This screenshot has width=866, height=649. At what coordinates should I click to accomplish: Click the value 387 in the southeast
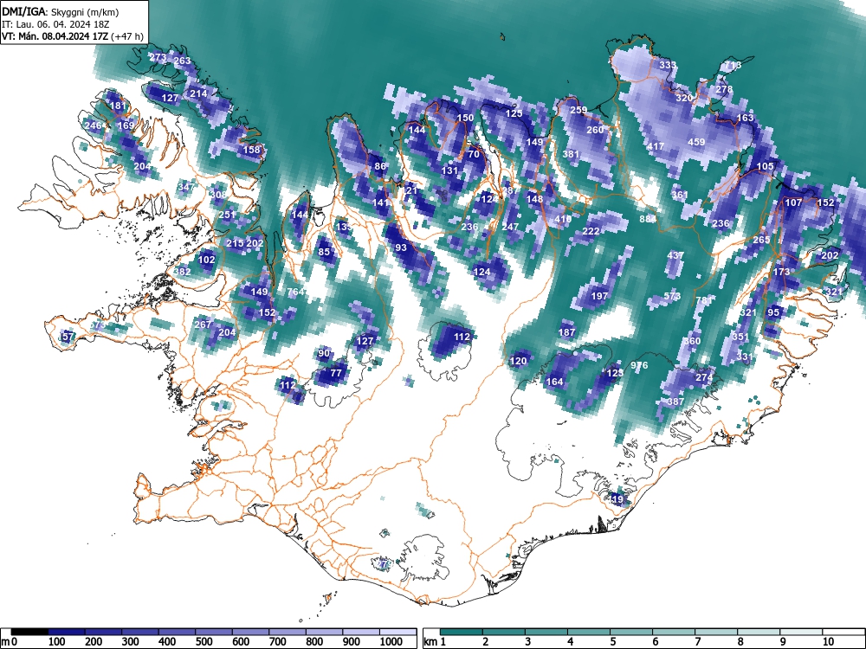pos(675,402)
